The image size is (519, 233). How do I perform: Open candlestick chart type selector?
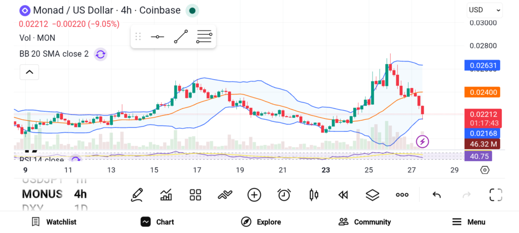click(313, 195)
